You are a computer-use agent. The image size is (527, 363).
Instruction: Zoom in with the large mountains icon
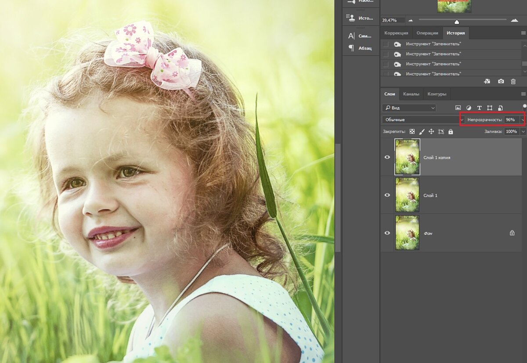[x=514, y=20]
